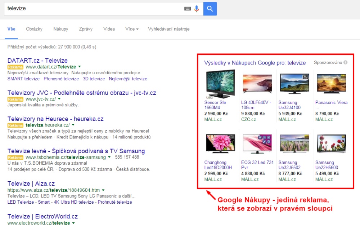This screenshot has width=360, height=226.
Task: Open Výsledky v Nákupech Google heading link
Action: [255, 63]
